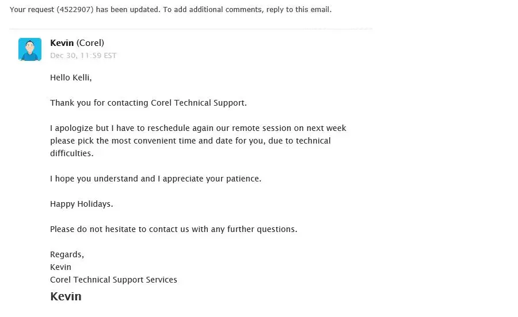Click Kevin's blue avatar icon
Screen dimensions: 518x317
[x=30, y=49]
